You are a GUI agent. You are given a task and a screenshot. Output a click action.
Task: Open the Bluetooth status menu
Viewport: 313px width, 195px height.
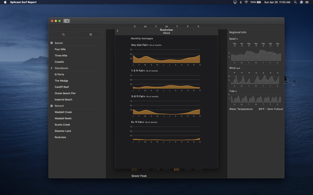point(241,2)
